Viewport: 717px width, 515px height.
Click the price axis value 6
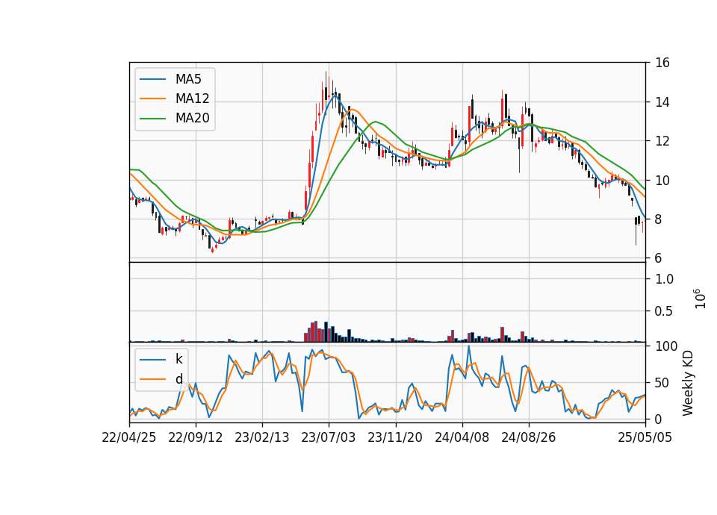point(659,259)
